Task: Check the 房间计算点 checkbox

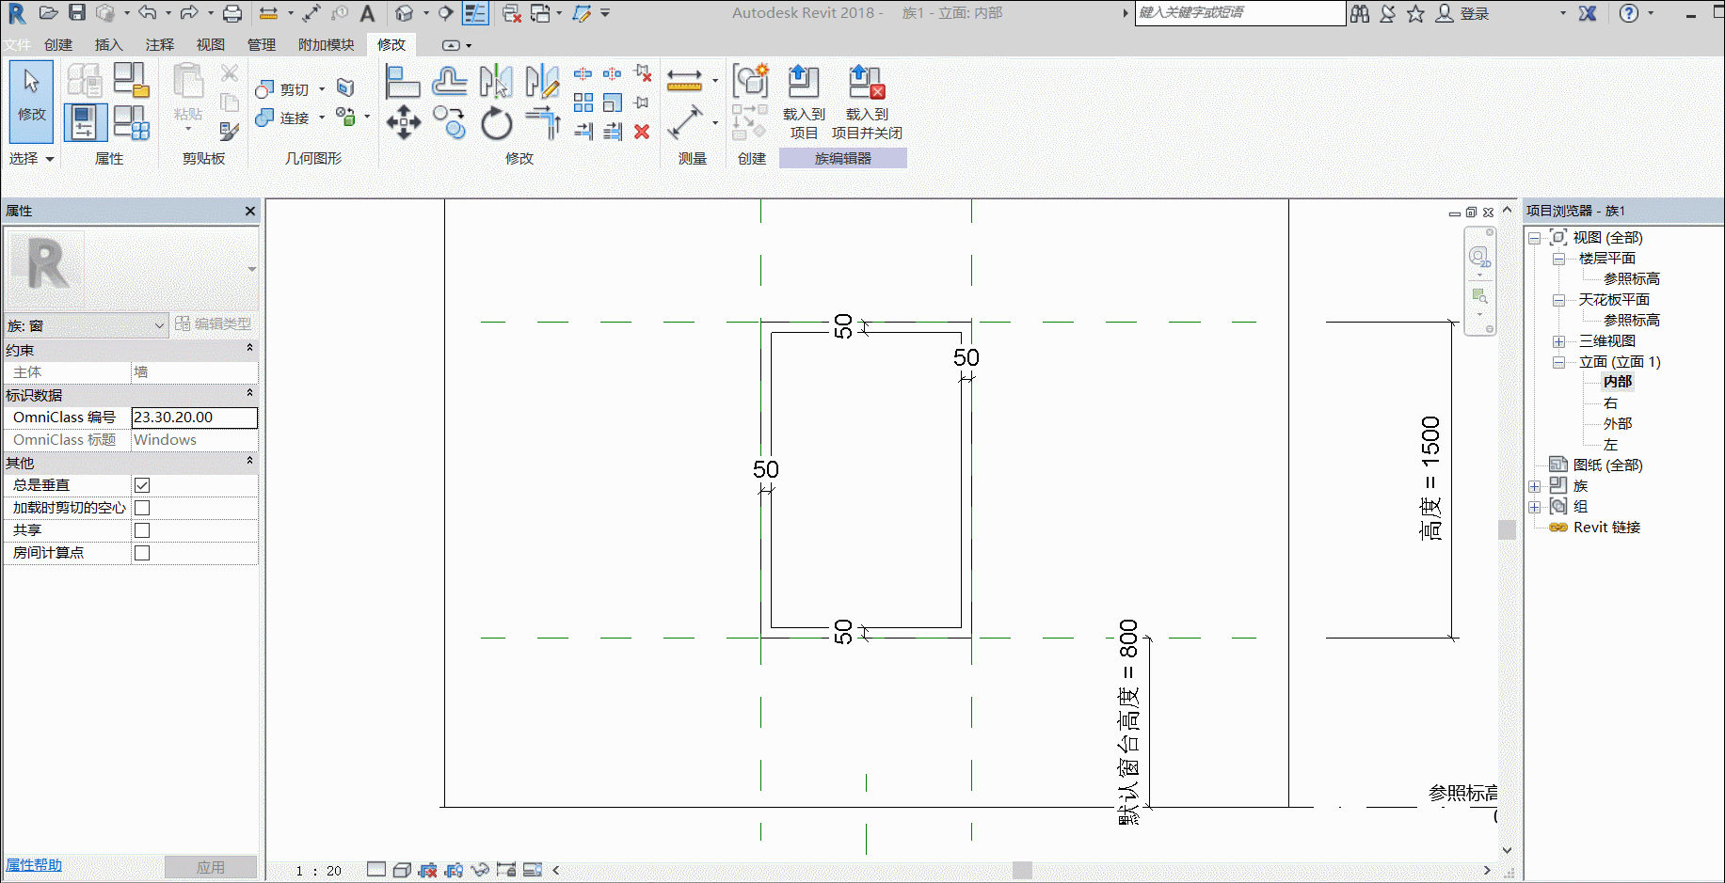Action: (142, 553)
